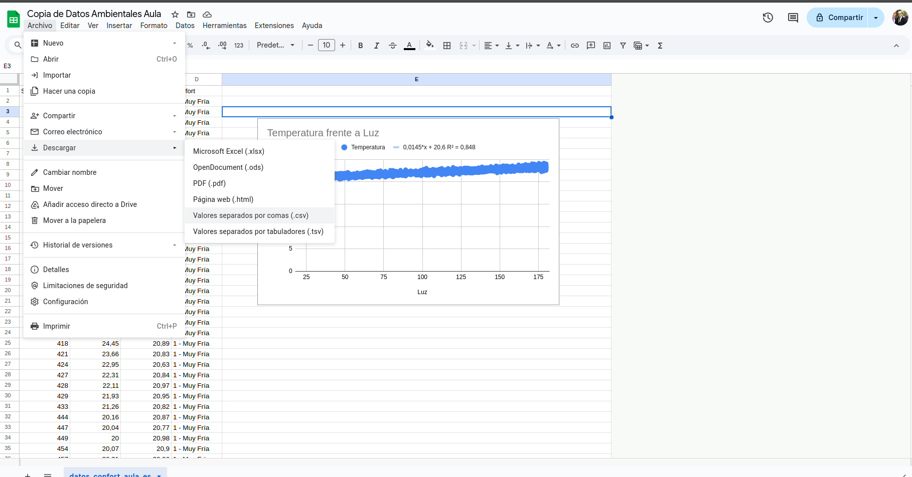
Task: Click the font size input field
Action: click(327, 45)
